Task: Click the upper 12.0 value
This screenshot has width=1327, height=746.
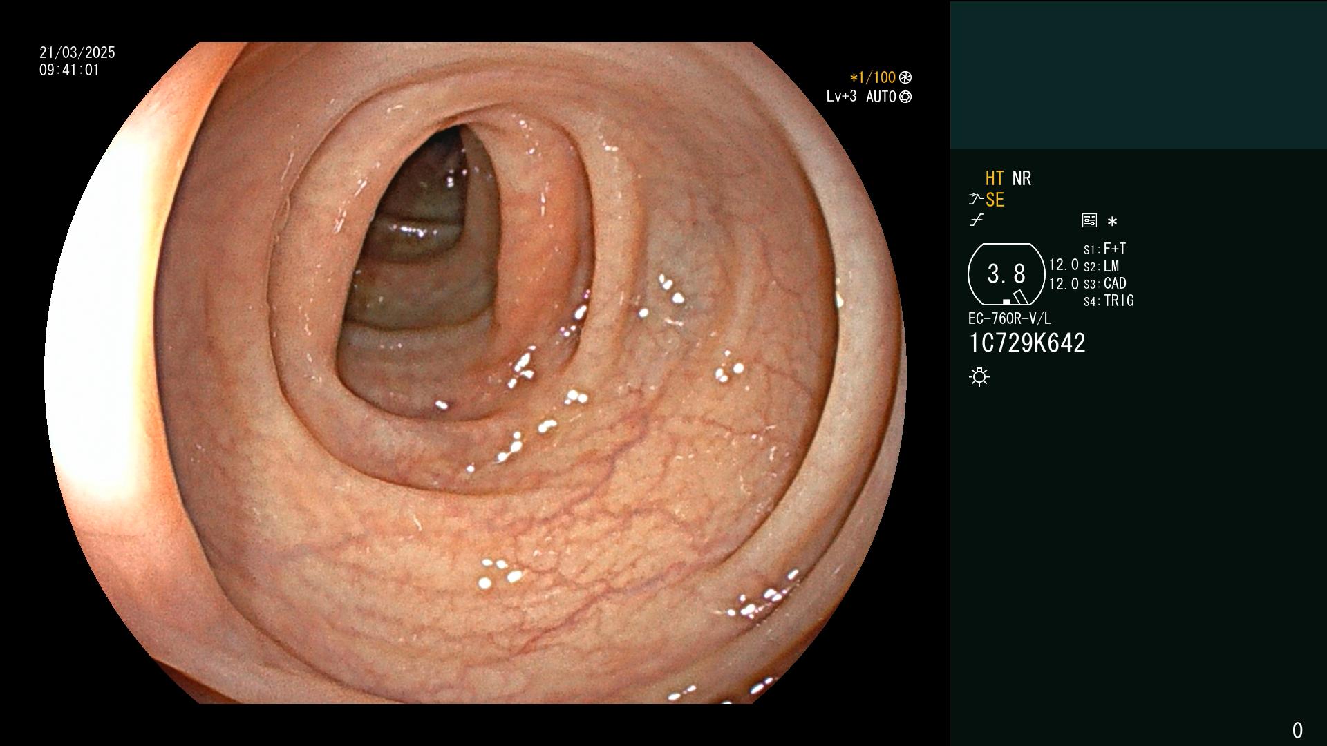Action: pos(1064,265)
